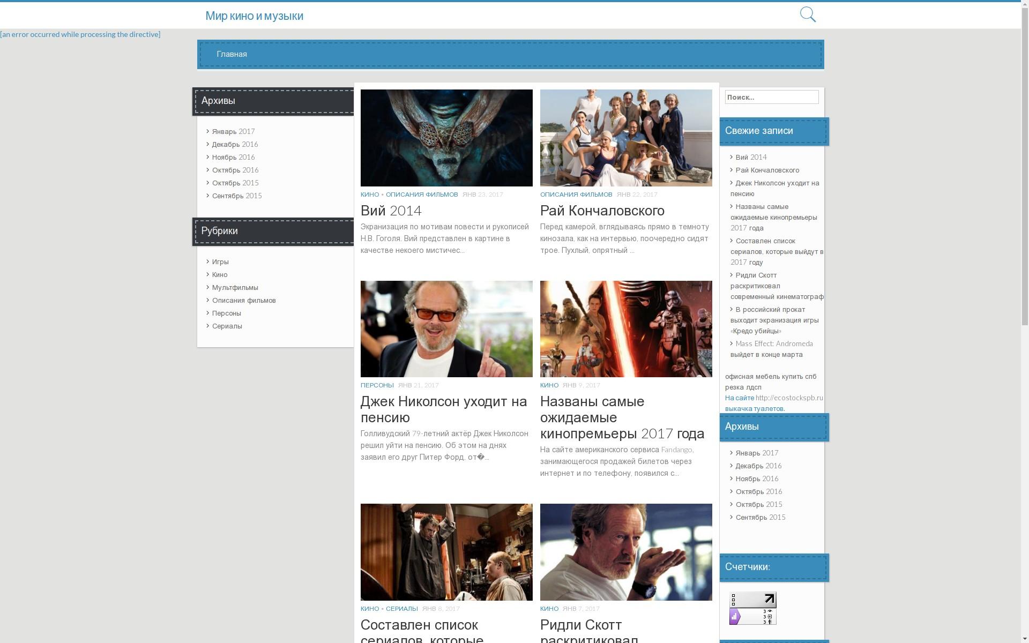This screenshot has height=643, width=1029.
Task: Select the Игры category
Action: 220,261
